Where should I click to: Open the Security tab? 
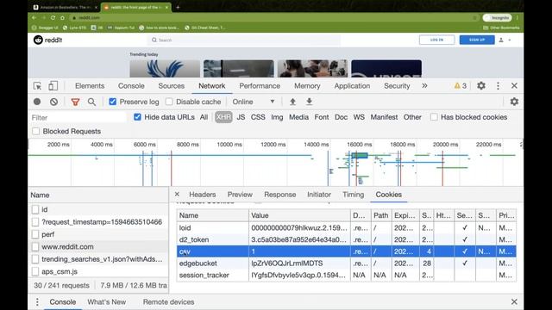tap(397, 86)
